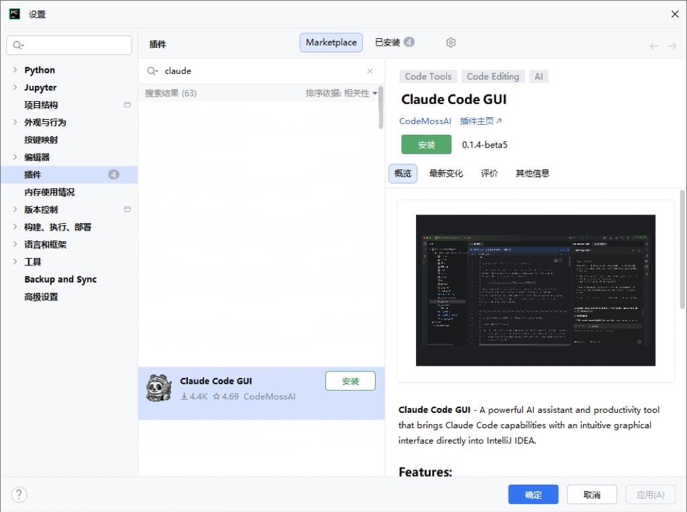Open the 排序依据 相关性 sort dropdown
Viewport: 687px width, 512px height.
tap(341, 93)
